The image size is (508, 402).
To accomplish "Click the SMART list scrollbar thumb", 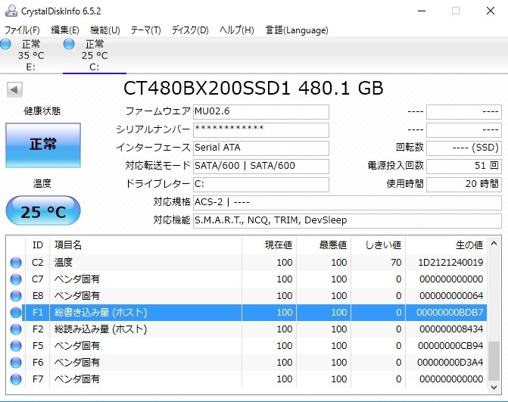I will tap(494, 361).
